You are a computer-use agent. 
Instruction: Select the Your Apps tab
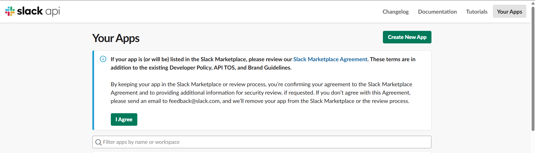[x=509, y=12]
